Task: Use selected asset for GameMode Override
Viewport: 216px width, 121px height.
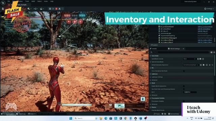Action: pyautogui.click(x=198, y=59)
